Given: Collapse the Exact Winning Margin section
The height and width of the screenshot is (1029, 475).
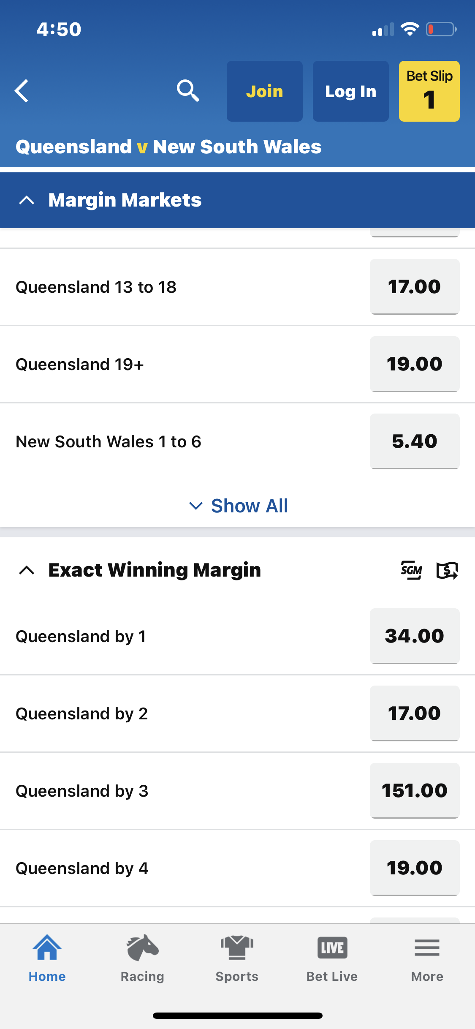Looking at the screenshot, I should 27,570.
